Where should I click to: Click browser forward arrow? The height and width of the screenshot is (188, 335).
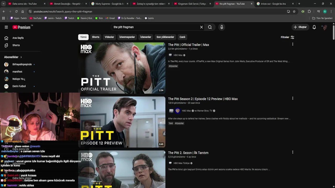coord(10,11)
